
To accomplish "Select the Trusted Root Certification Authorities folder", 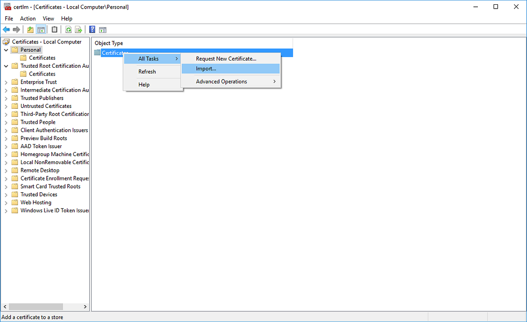I will pyautogui.click(x=53, y=66).
